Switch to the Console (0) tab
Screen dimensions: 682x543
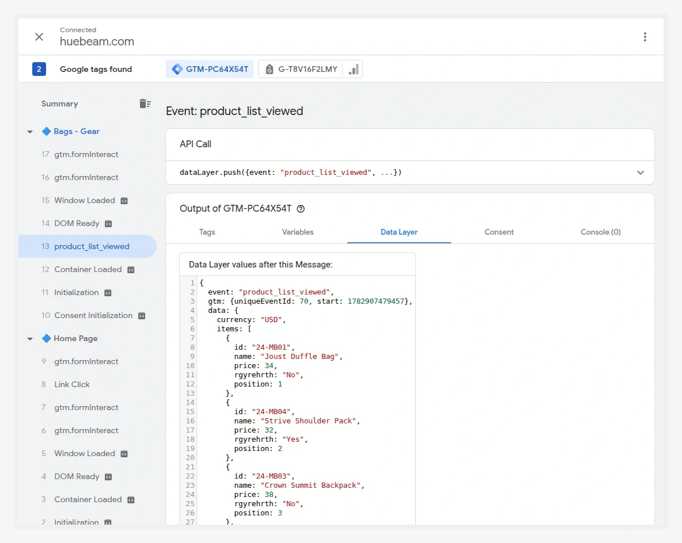[600, 232]
